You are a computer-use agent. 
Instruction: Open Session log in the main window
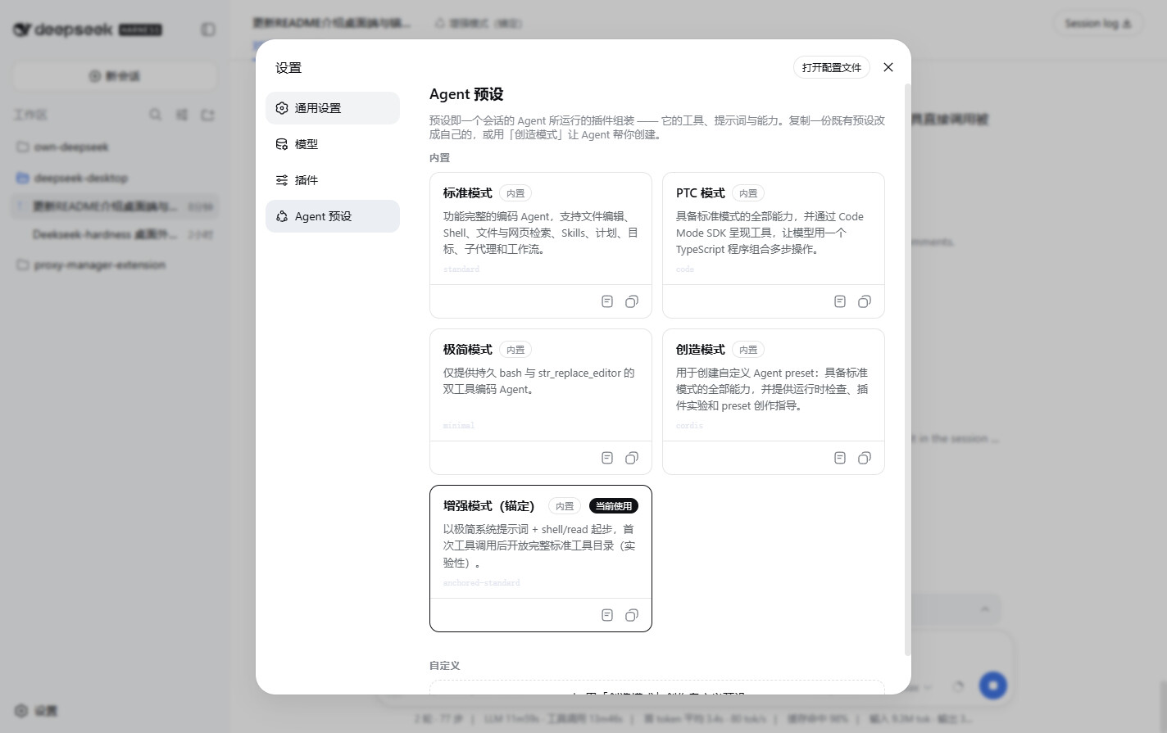click(x=1097, y=24)
